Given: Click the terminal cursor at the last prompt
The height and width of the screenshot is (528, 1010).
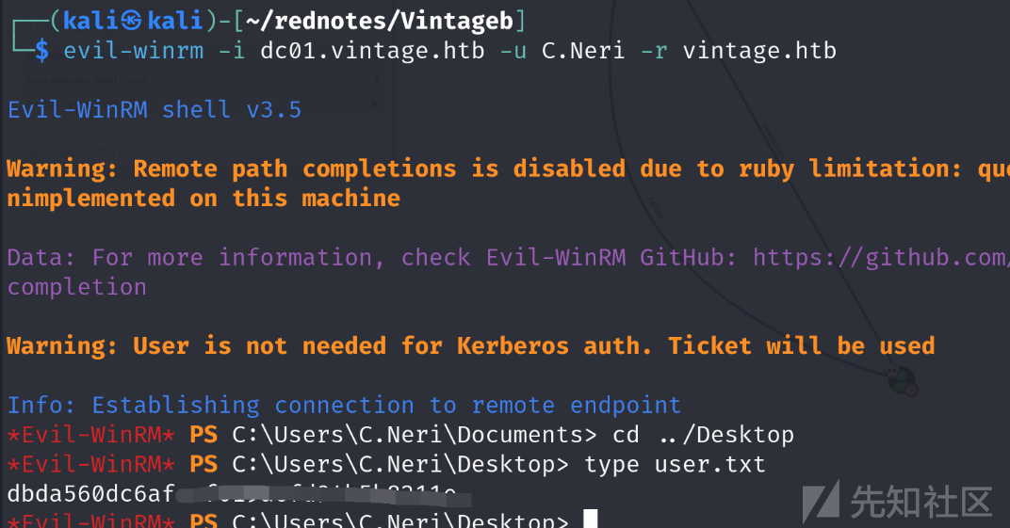Looking at the screenshot, I should pos(591,519).
